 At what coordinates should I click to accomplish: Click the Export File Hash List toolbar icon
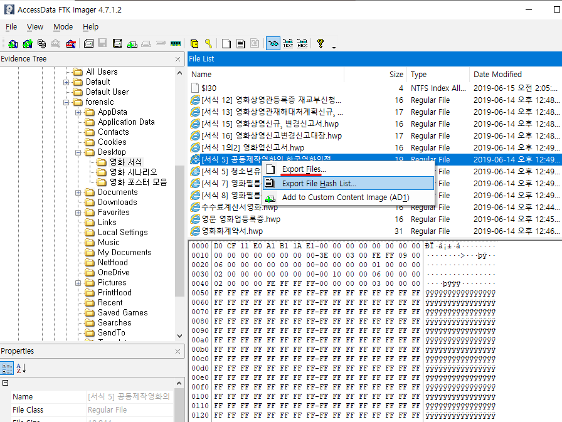click(241, 44)
